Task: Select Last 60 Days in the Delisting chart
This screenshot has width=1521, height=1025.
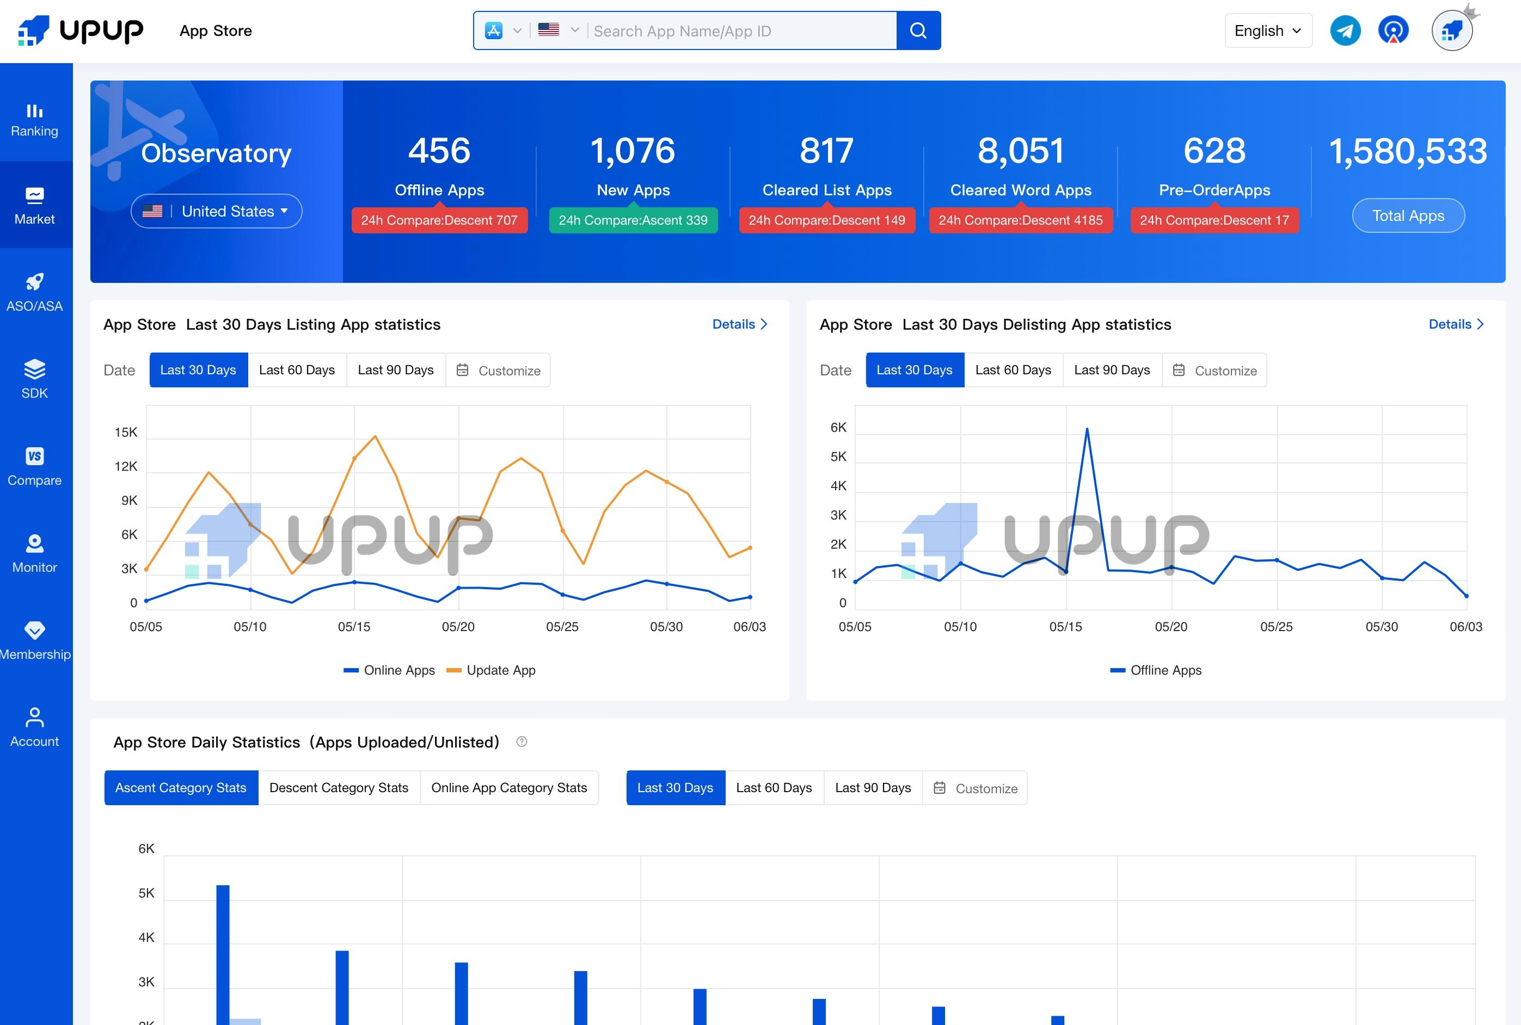Action: click(1014, 370)
